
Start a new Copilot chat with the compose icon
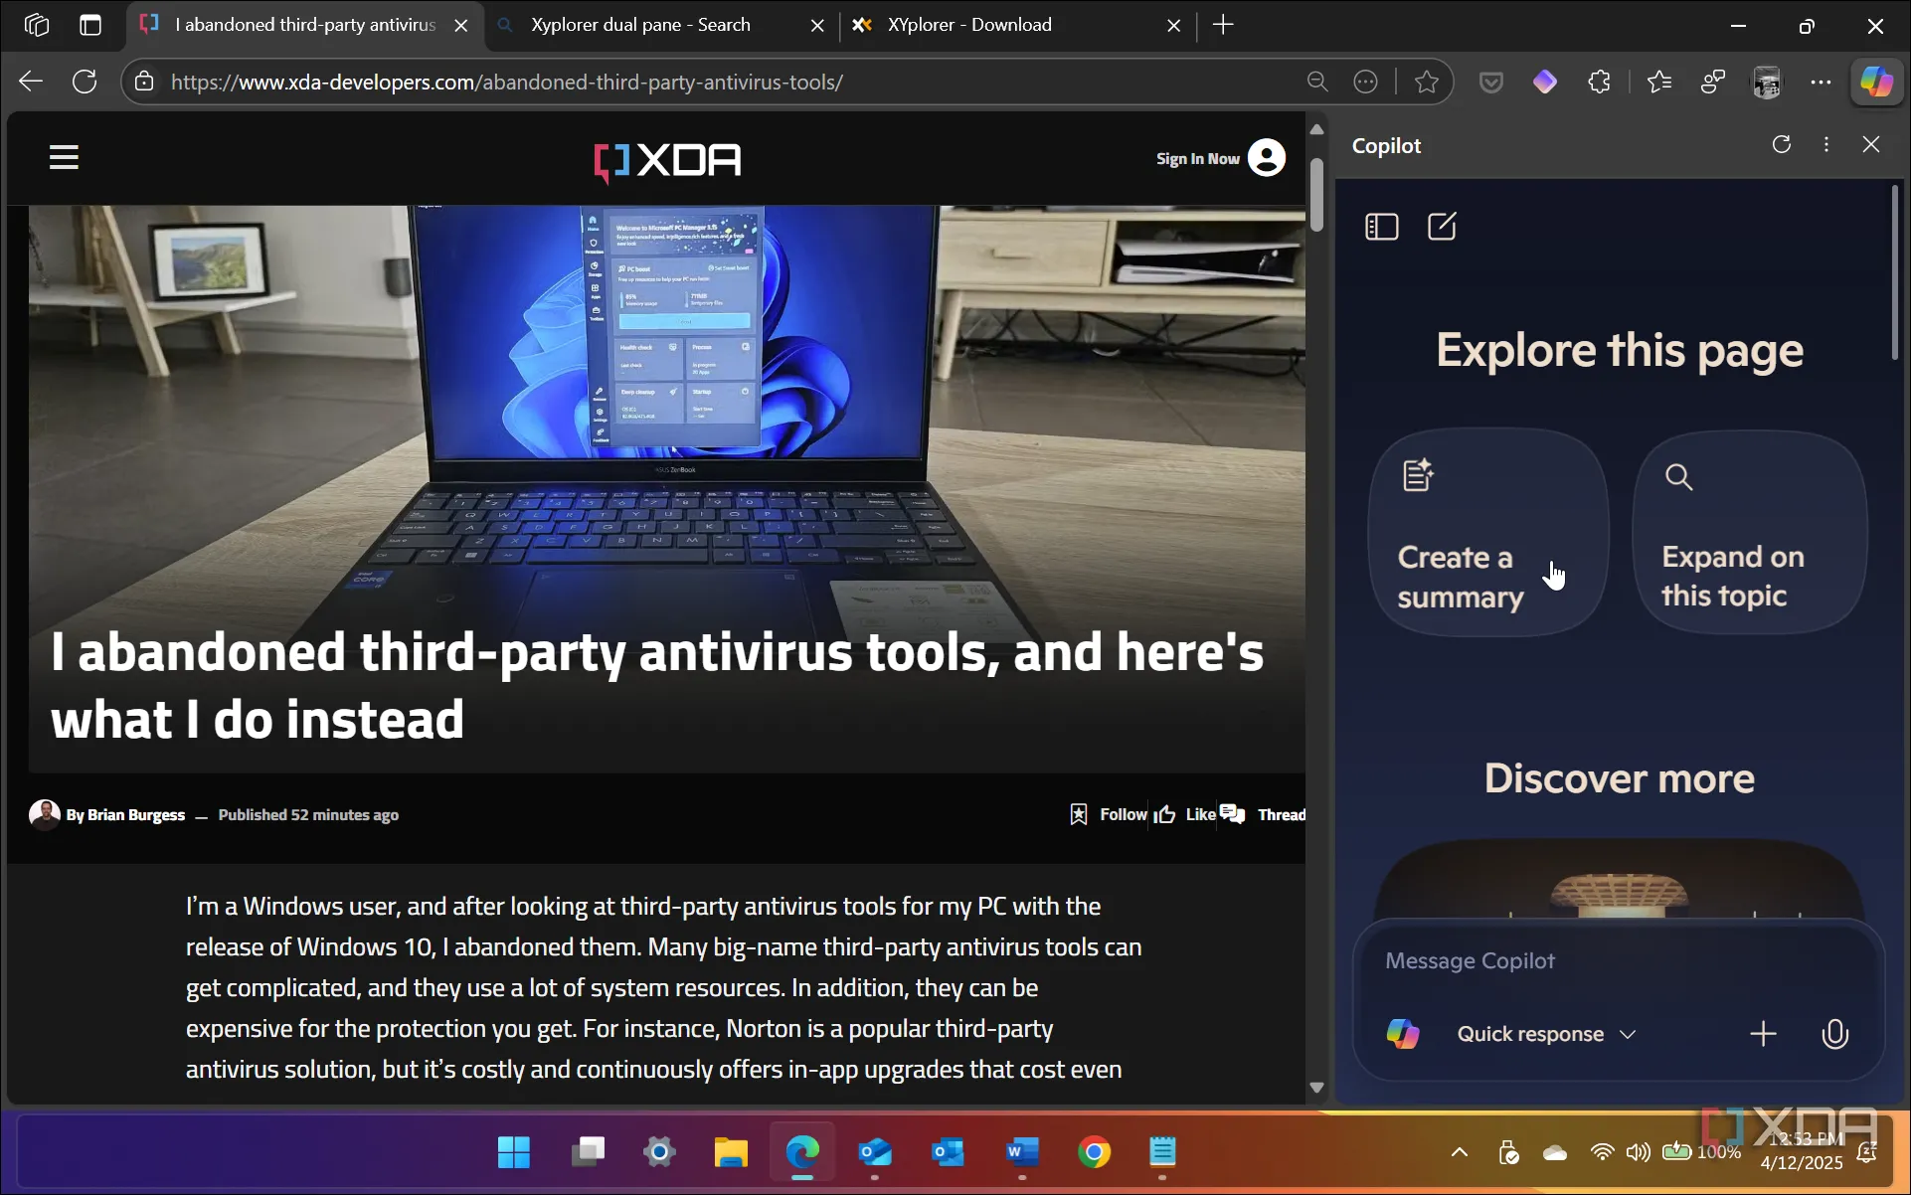(x=1442, y=226)
